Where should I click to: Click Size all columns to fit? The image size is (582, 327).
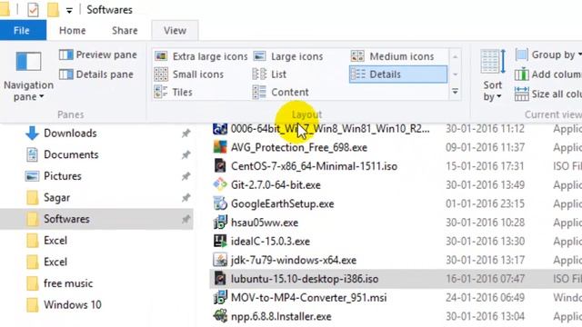(x=548, y=94)
